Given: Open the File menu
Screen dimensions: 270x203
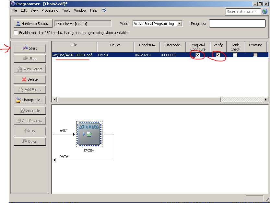Looking at the screenshot, I should pos(14,10).
